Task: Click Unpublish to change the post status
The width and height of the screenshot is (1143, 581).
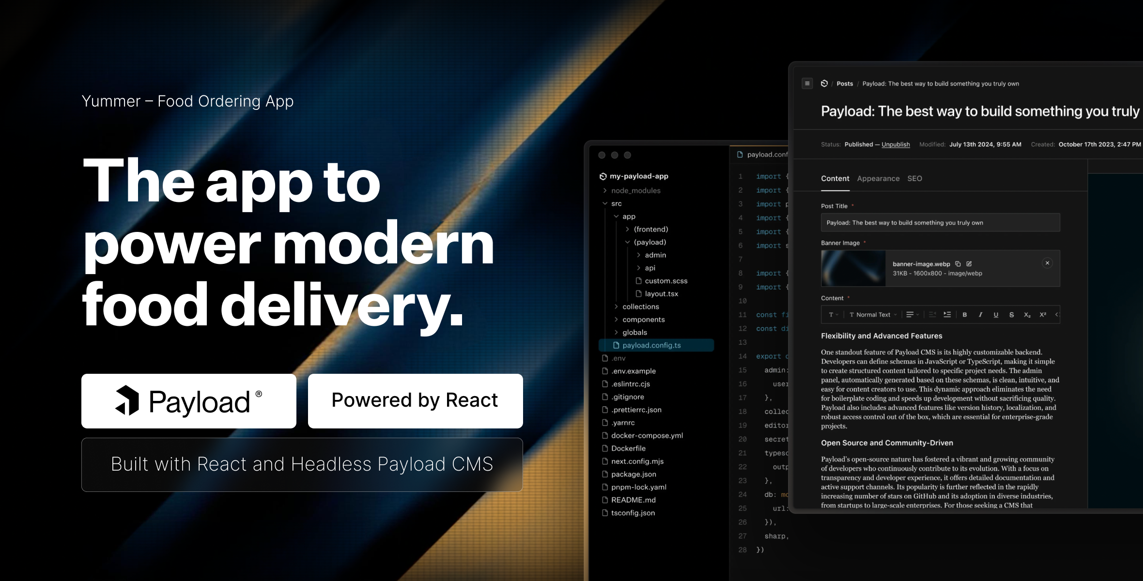Action: [896, 144]
